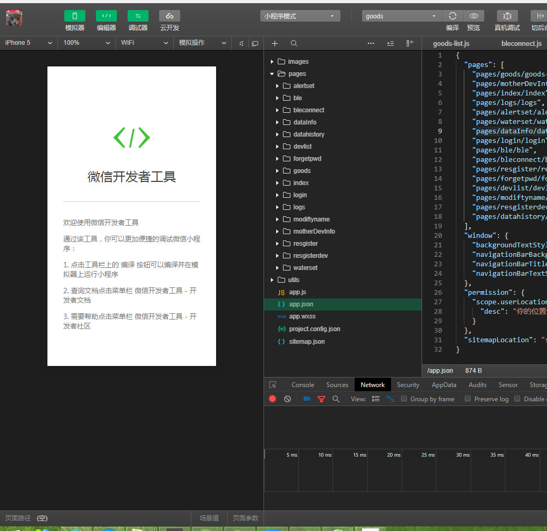Stop recording network log red button
The width and height of the screenshot is (547, 531).
point(272,399)
